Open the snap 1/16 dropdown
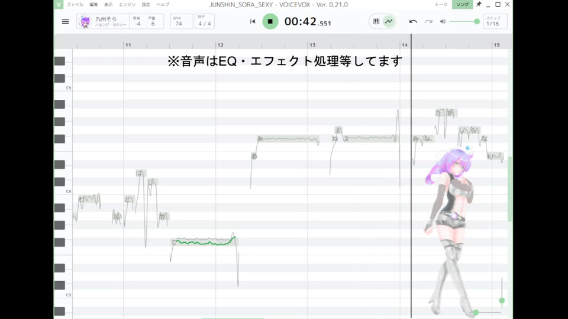 click(x=495, y=22)
